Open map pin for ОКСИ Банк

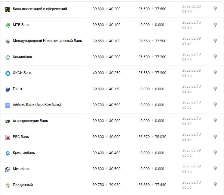point(215,73)
